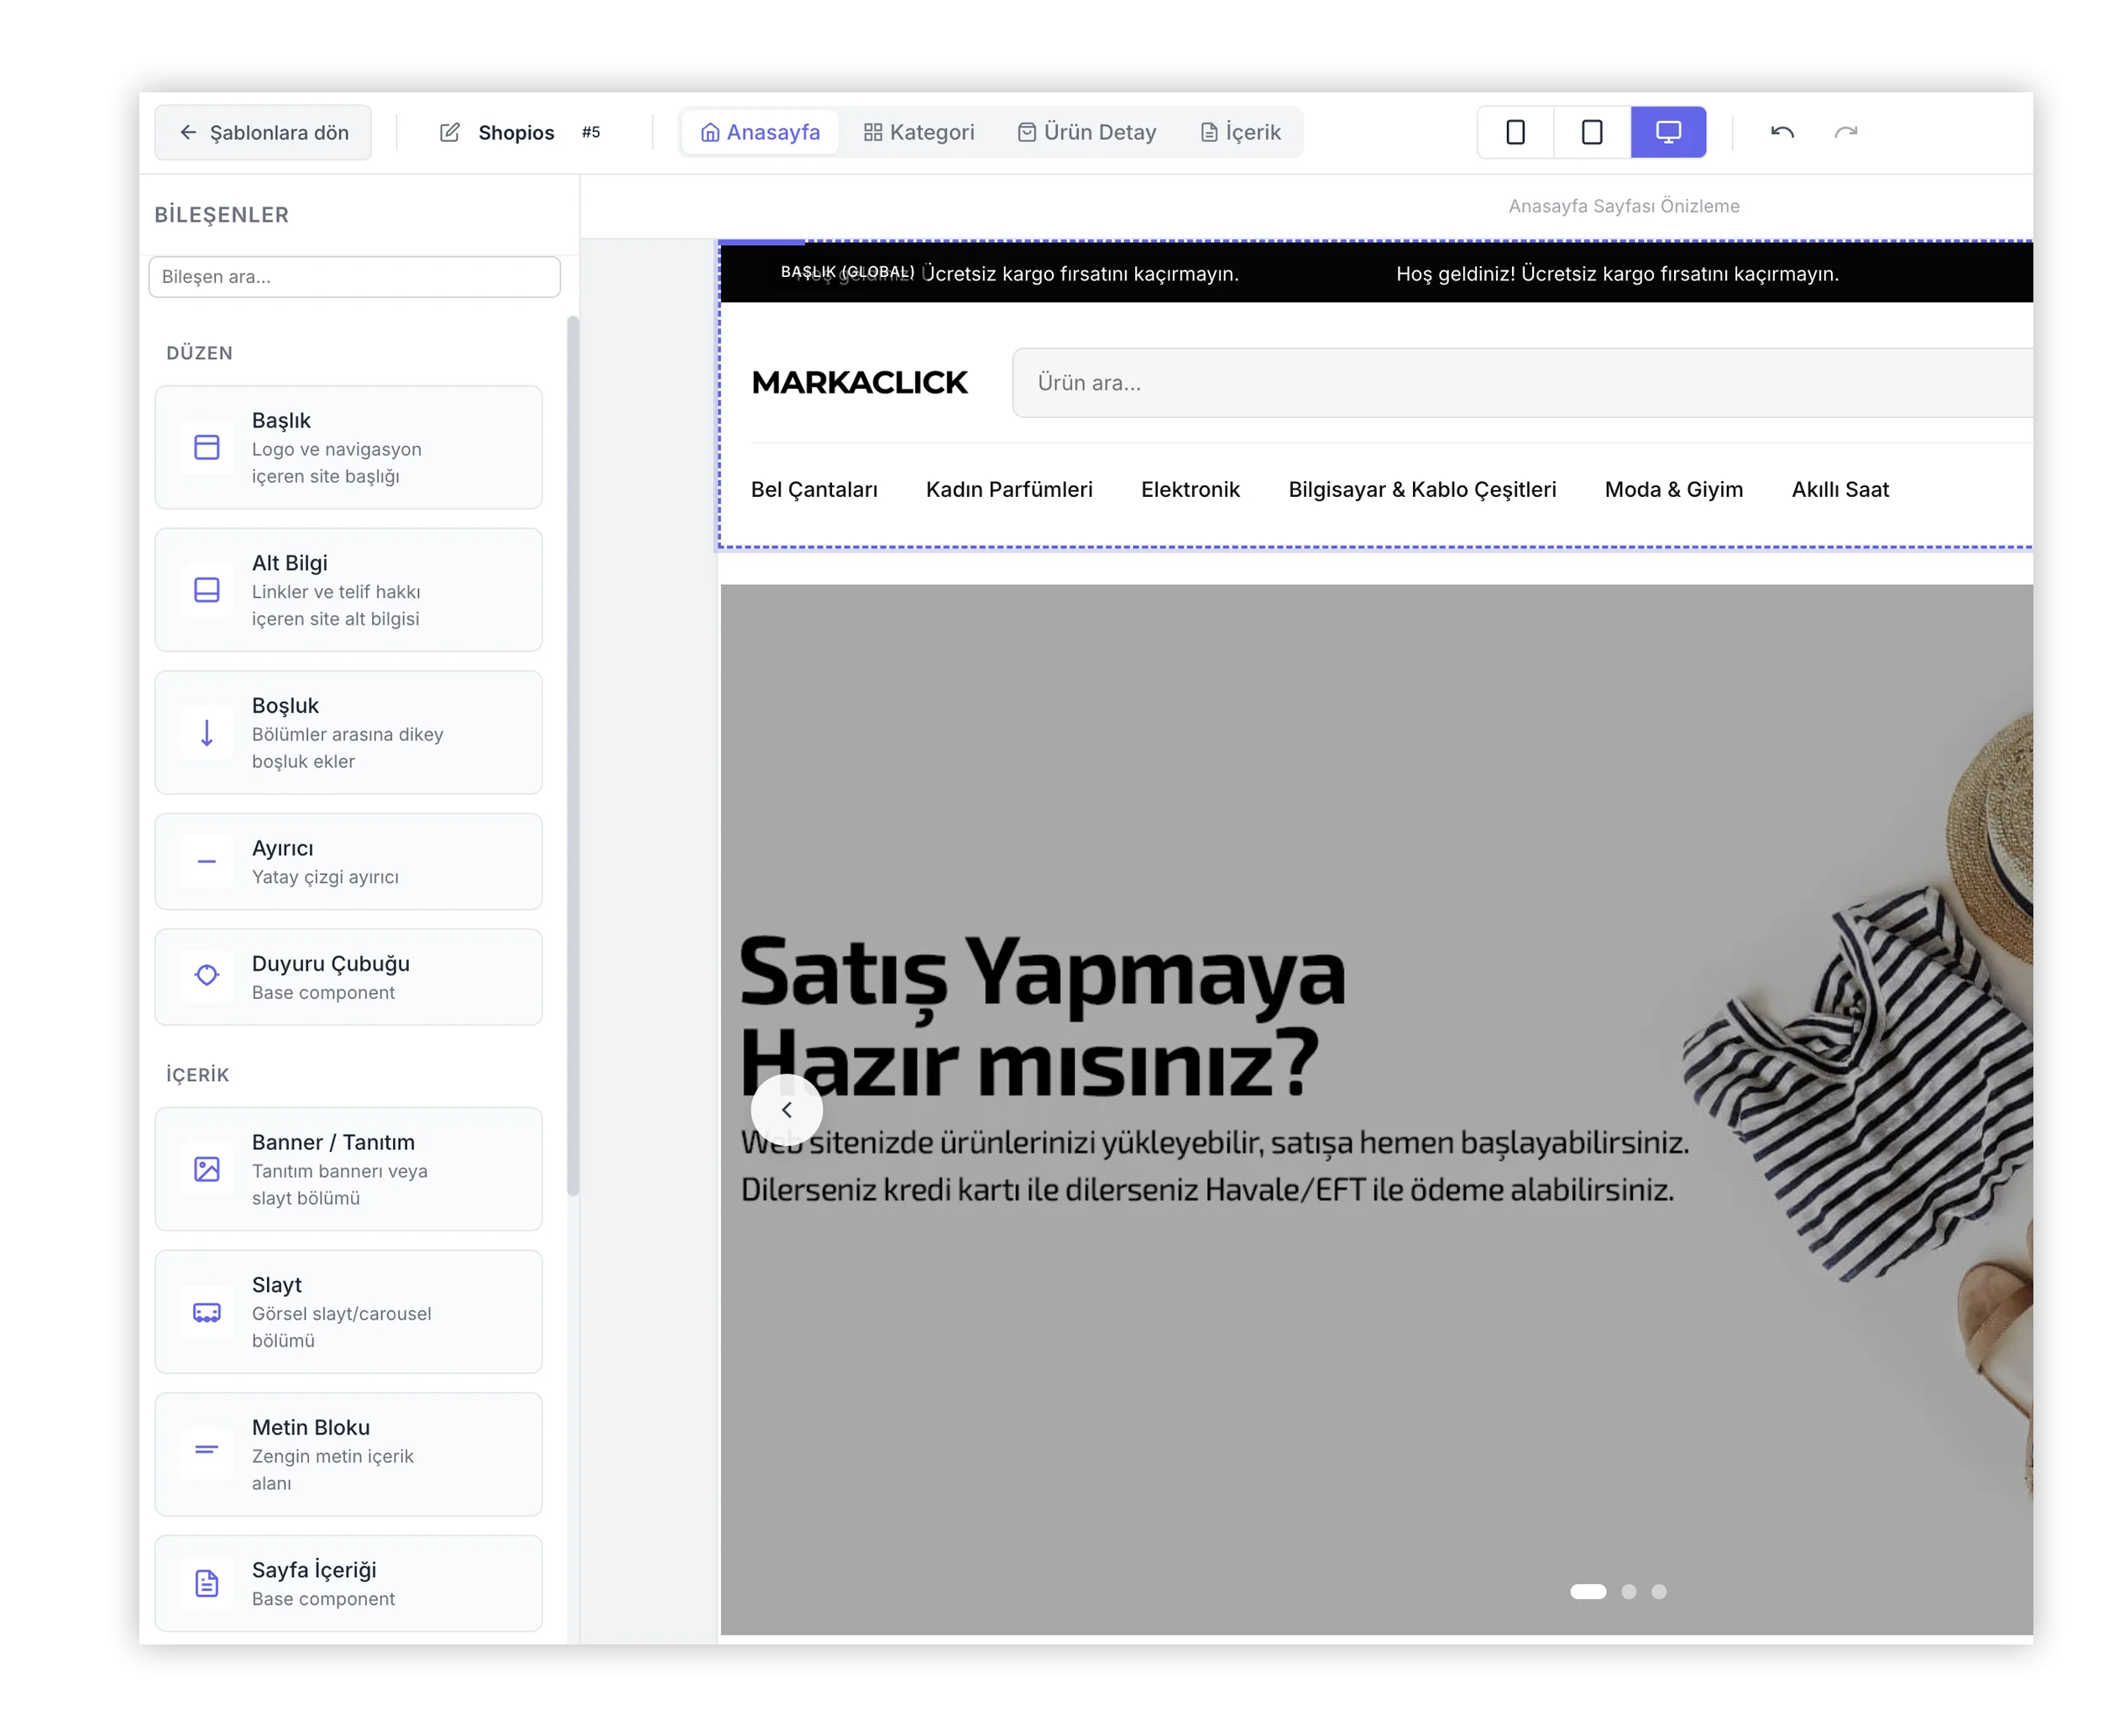Go to previous slide with left chevron
This screenshot has width=2119, height=1736.
coord(786,1109)
